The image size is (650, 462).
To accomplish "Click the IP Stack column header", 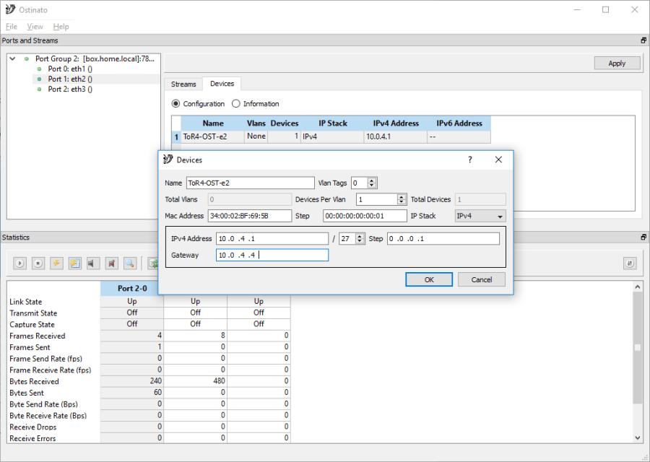I will click(x=333, y=123).
